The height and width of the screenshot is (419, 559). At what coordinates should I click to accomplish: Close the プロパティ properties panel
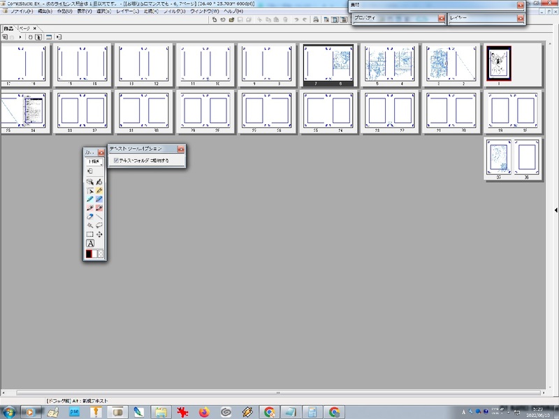(x=442, y=18)
